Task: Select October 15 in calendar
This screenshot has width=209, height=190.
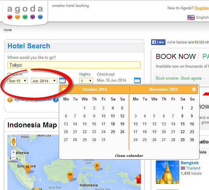Action: pyautogui.click(x=84, y=124)
